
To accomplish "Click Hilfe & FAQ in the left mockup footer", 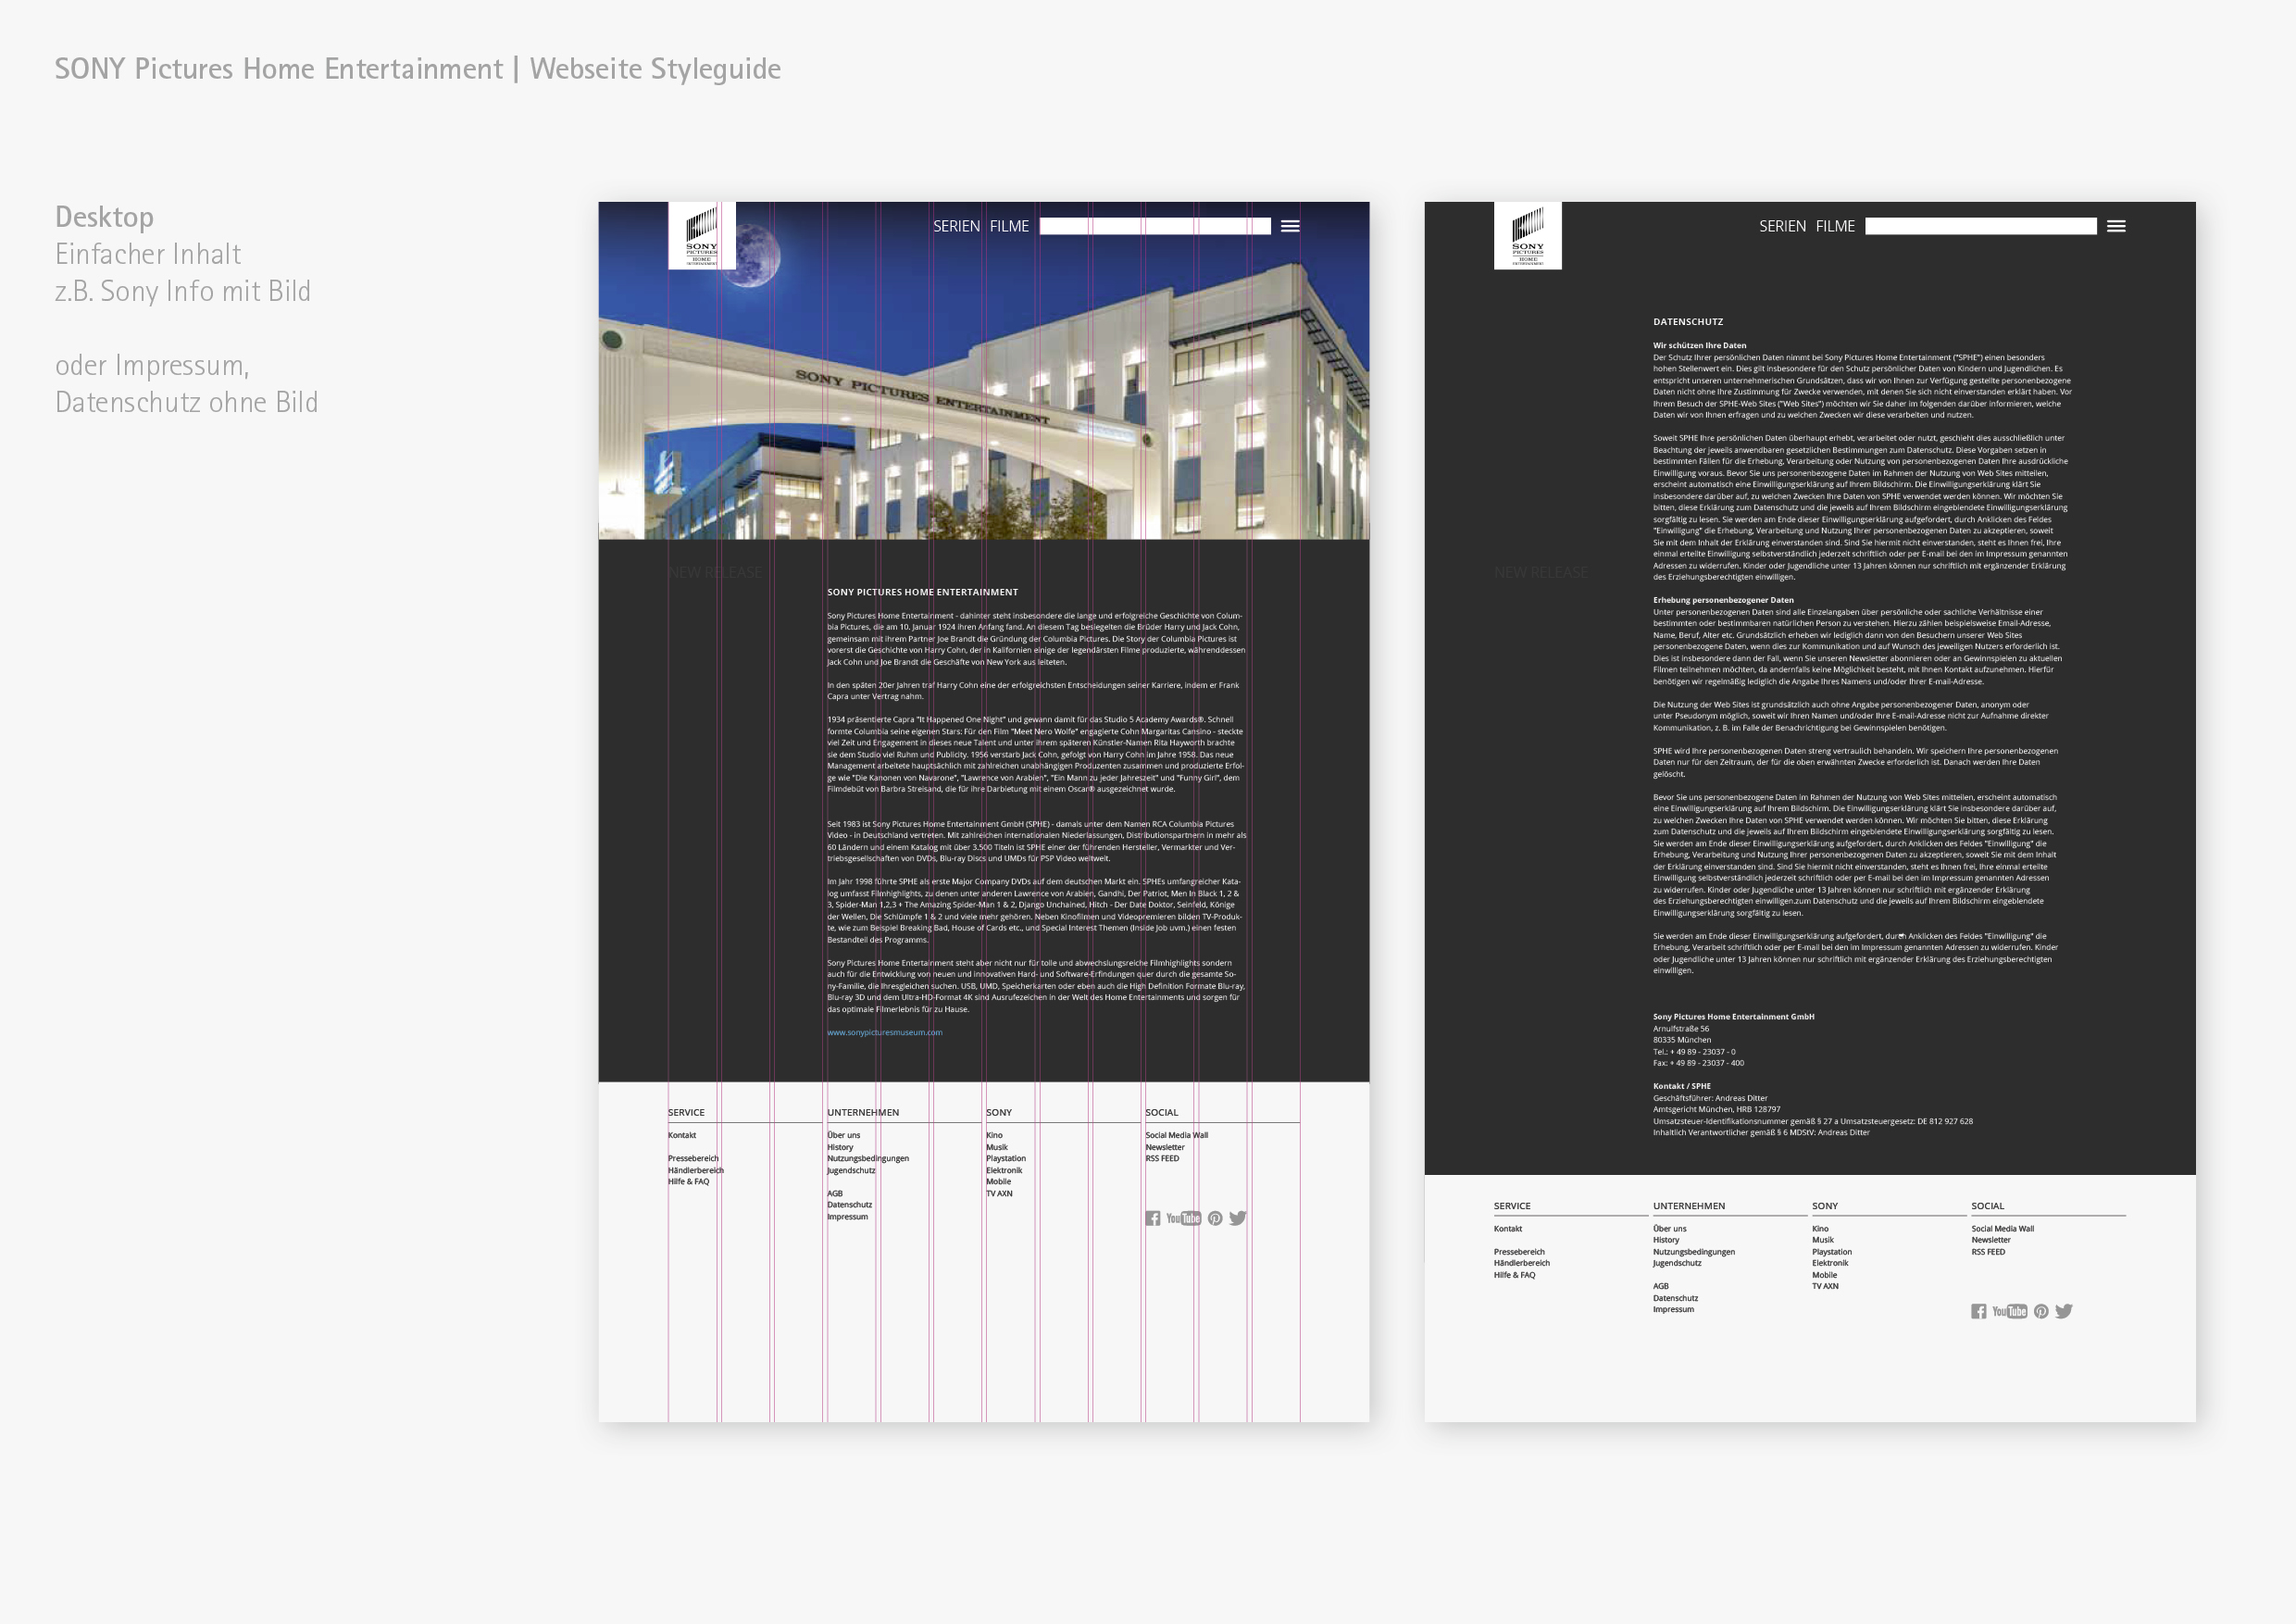I will pyautogui.click(x=689, y=1181).
